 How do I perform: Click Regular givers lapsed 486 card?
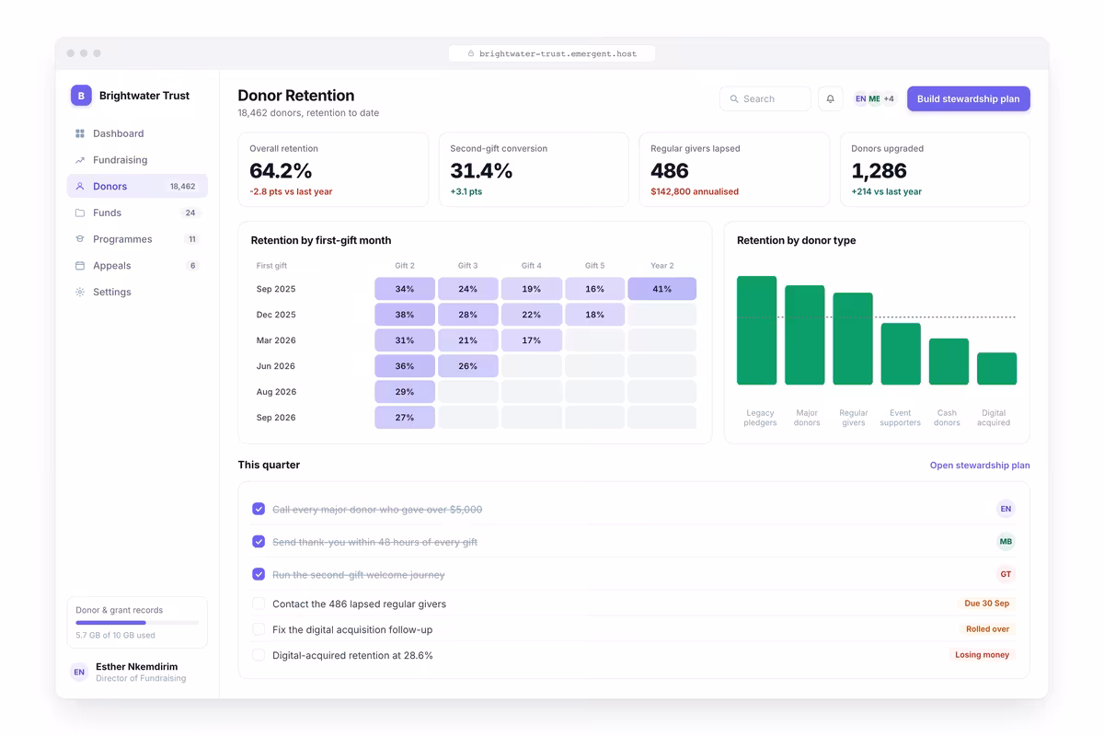pyautogui.click(x=734, y=169)
